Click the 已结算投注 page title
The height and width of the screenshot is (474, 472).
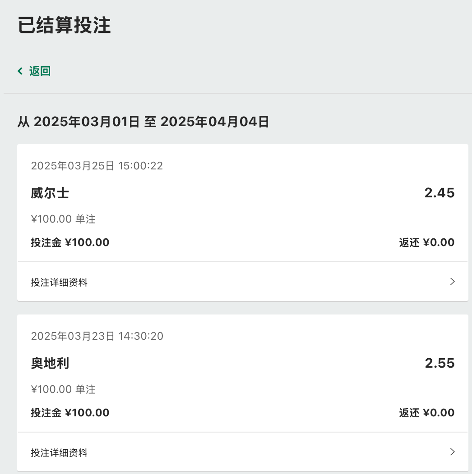[x=64, y=26]
